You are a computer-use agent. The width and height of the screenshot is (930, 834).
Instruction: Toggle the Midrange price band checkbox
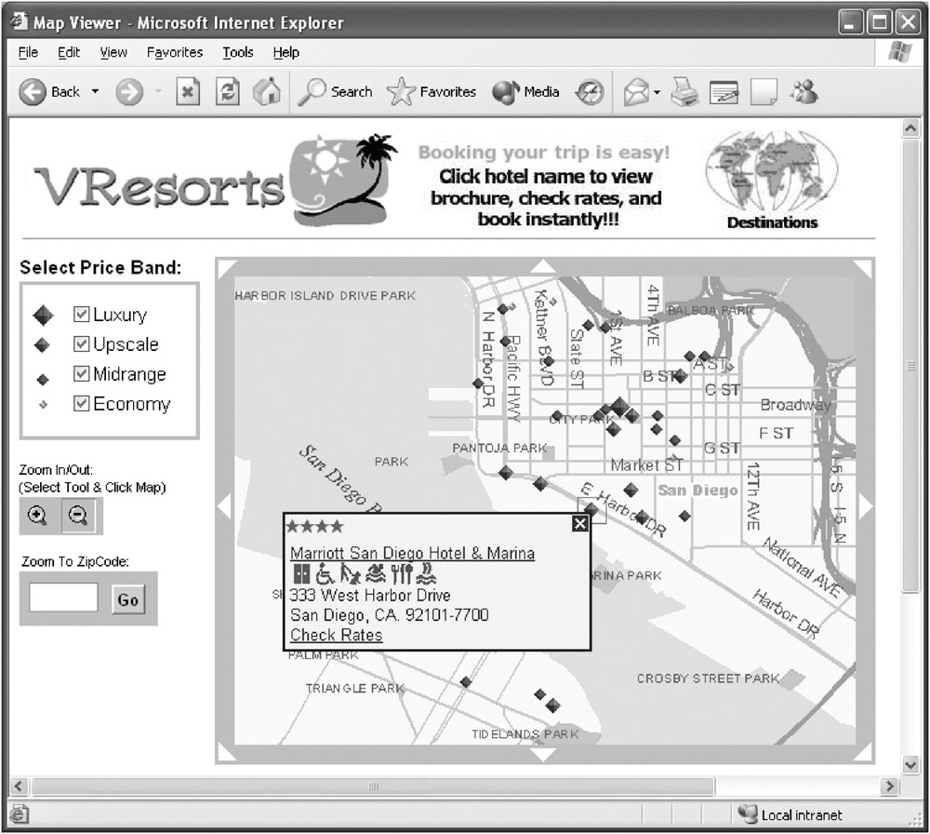pos(81,373)
